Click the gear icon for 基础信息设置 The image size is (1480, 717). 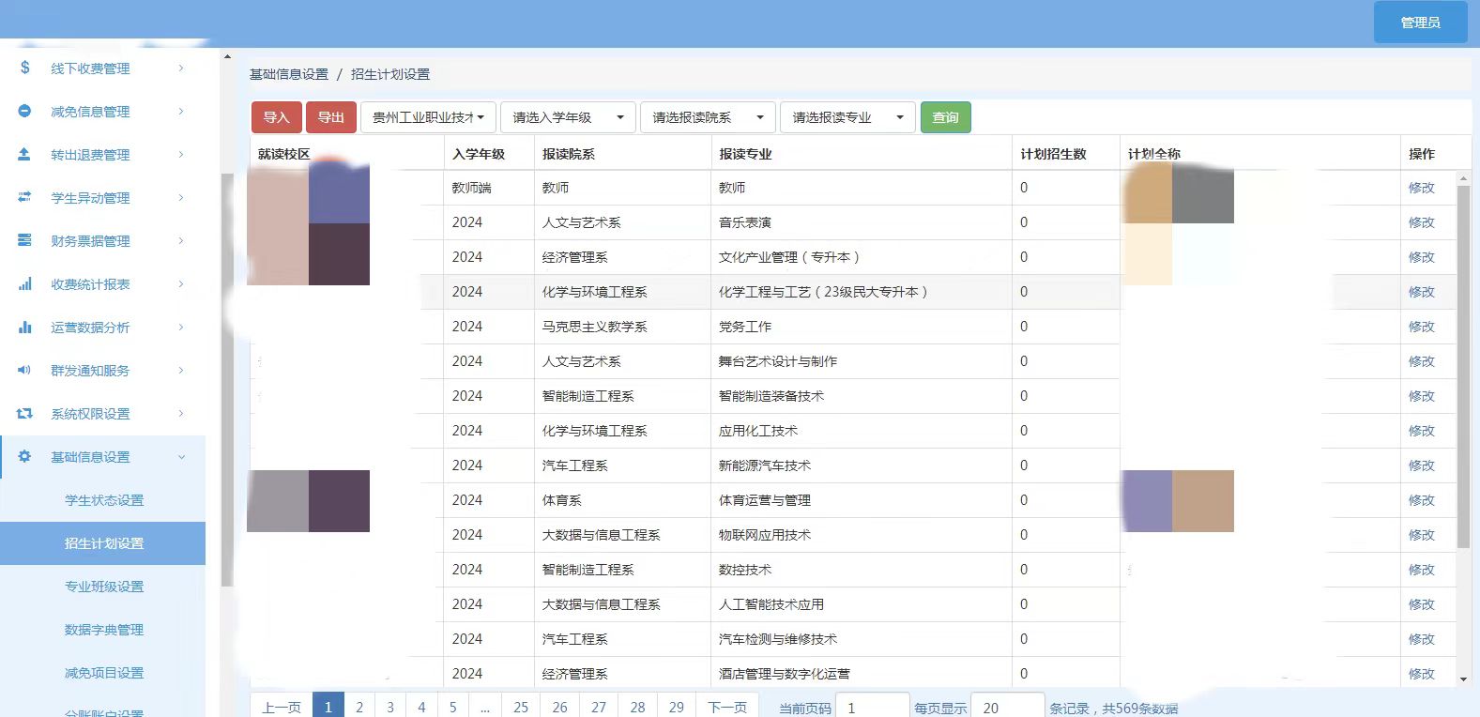tap(25, 456)
